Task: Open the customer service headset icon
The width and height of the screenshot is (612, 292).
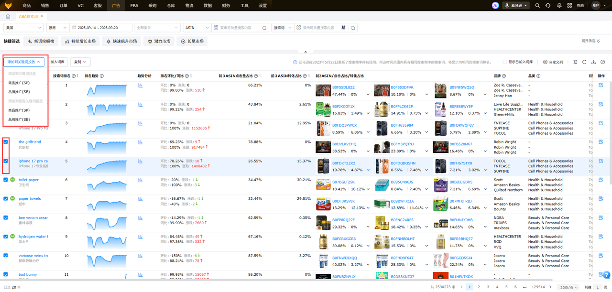Action: pyautogui.click(x=547, y=5)
